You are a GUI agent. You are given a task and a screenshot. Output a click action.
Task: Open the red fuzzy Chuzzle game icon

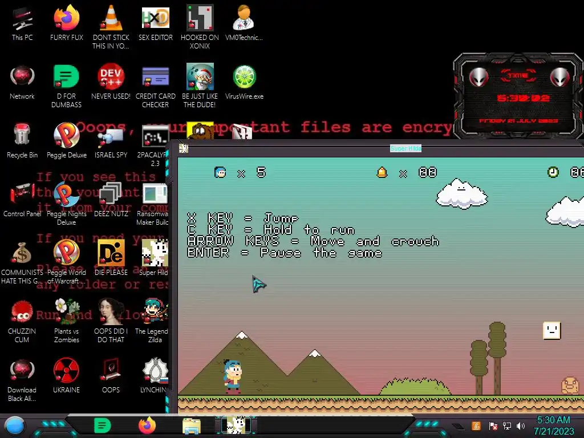(x=22, y=322)
